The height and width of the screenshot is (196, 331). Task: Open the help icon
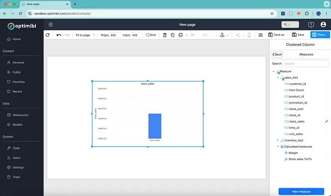[311, 25]
